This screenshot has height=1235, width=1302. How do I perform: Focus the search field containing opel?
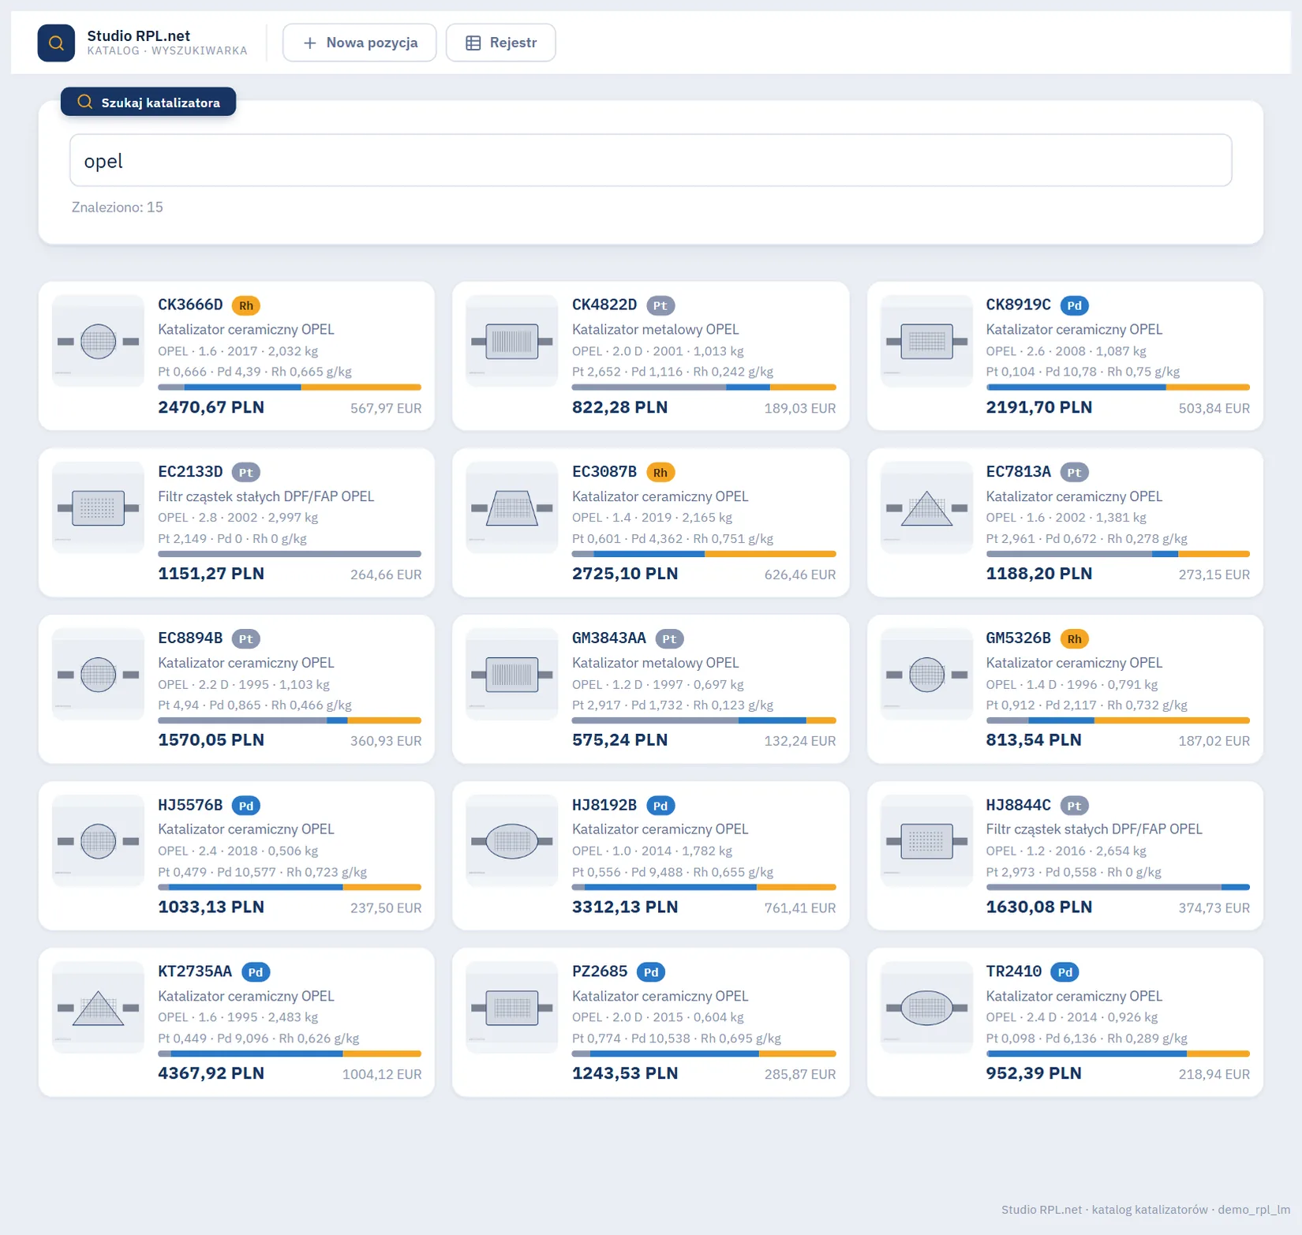[650, 160]
